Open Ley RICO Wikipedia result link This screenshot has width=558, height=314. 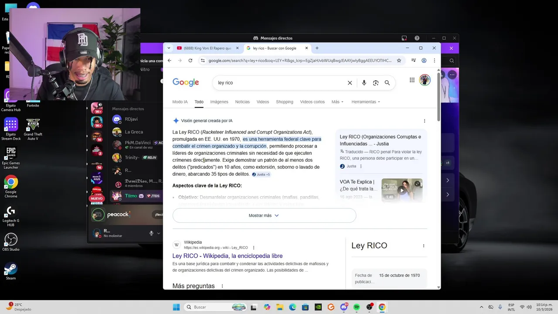point(227,256)
